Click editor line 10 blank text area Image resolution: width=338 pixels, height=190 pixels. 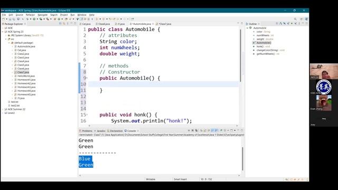coord(164,84)
